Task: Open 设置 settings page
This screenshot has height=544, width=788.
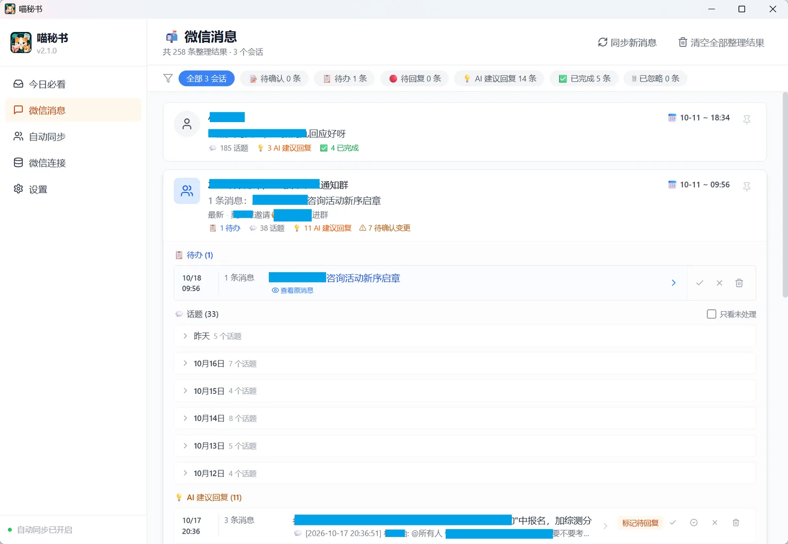Action: [73, 189]
